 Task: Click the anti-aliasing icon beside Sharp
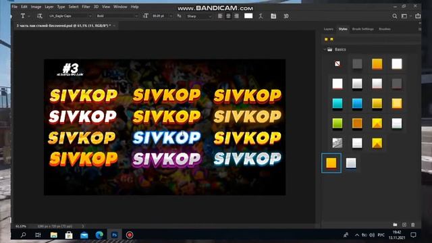point(179,16)
